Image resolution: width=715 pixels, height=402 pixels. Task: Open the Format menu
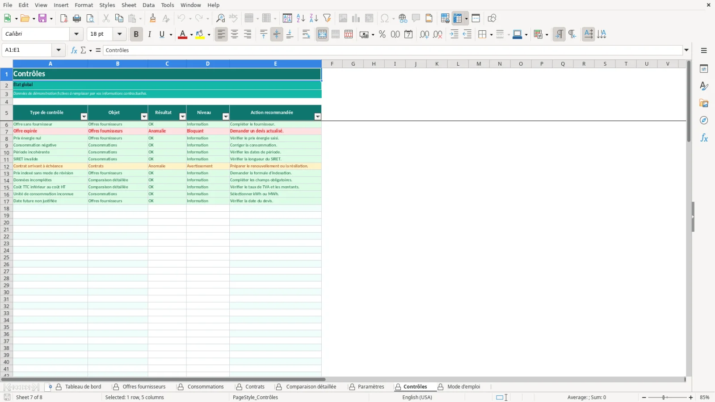[84, 5]
